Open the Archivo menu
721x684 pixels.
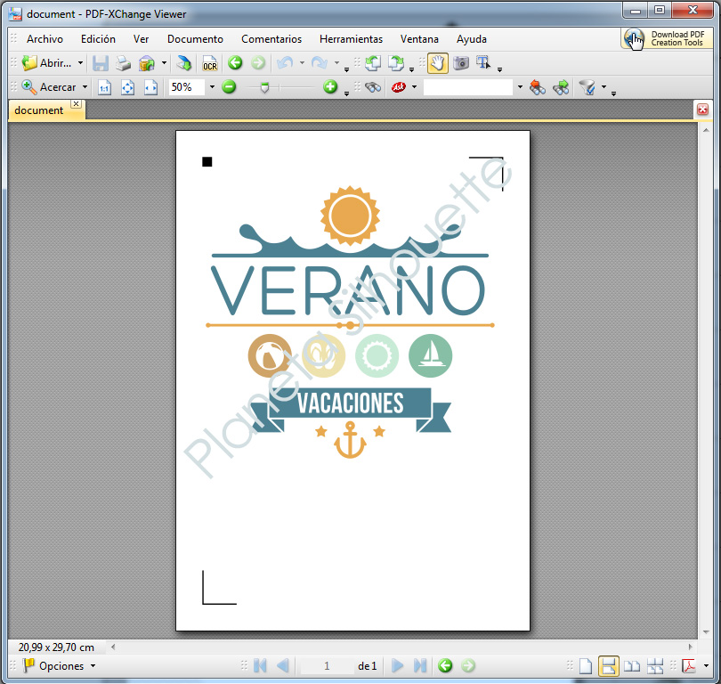point(45,39)
